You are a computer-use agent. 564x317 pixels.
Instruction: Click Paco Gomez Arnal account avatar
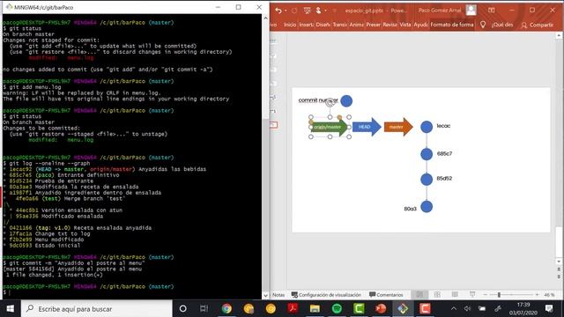471,10
